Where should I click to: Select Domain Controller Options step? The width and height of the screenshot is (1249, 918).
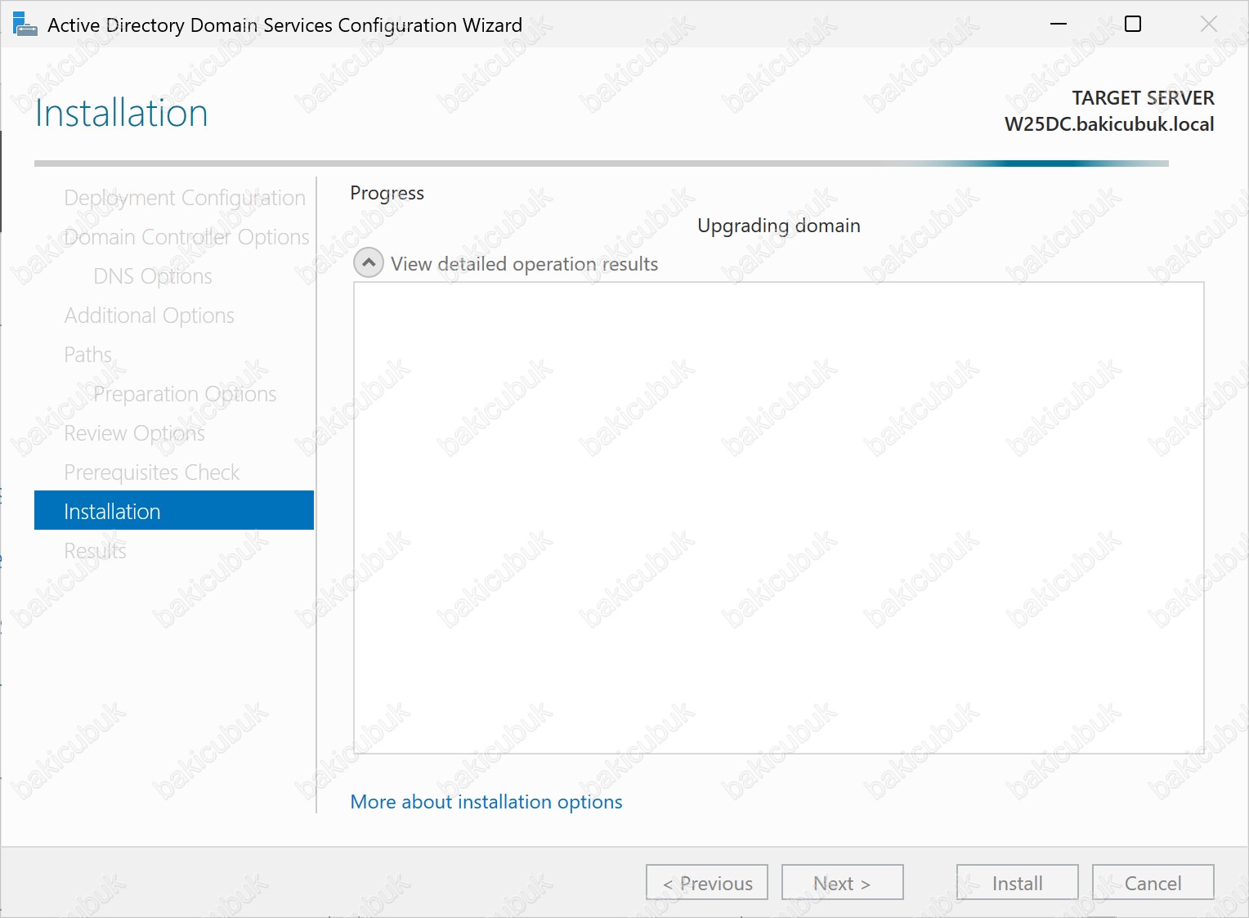click(x=186, y=237)
